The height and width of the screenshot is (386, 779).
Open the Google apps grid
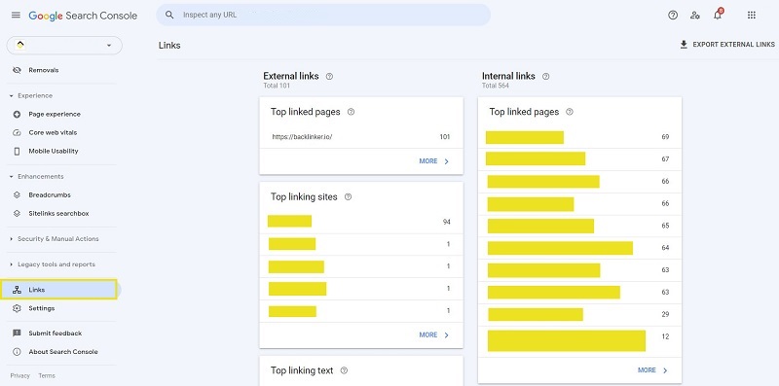click(x=751, y=15)
